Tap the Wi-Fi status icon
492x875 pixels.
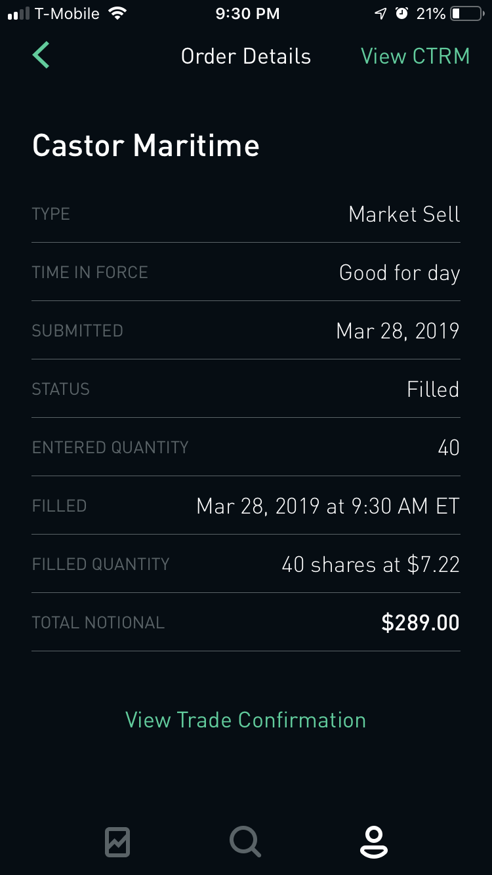click(x=118, y=14)
